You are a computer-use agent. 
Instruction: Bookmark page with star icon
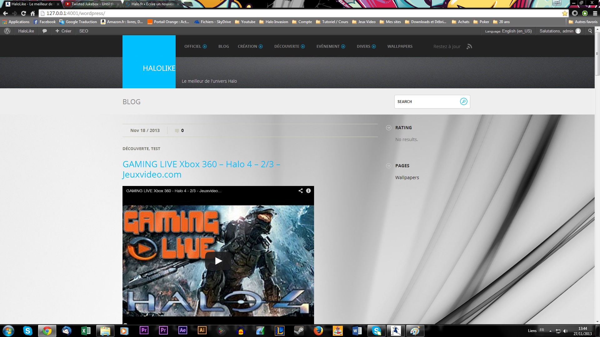tap(564, 13)
